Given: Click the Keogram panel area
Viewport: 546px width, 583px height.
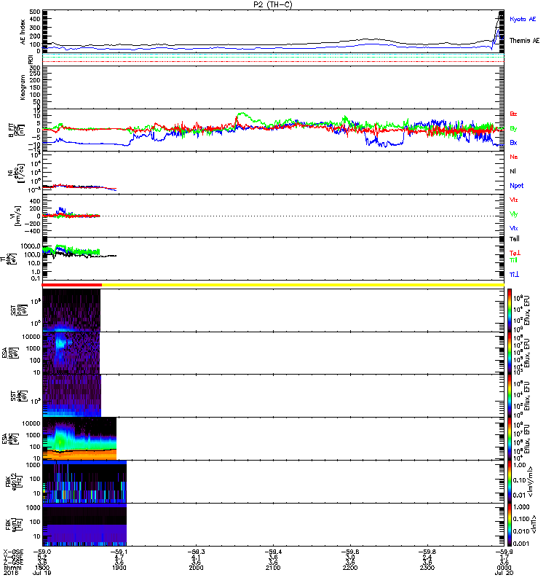Looking at the screenshot, I should pyautogui.click(x=273, y=86).
